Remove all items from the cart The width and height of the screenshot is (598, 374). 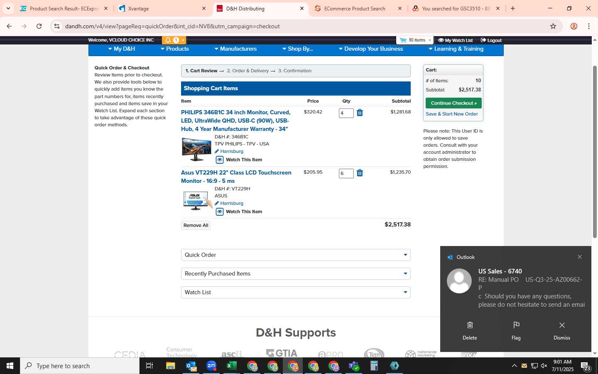(196, 225)
